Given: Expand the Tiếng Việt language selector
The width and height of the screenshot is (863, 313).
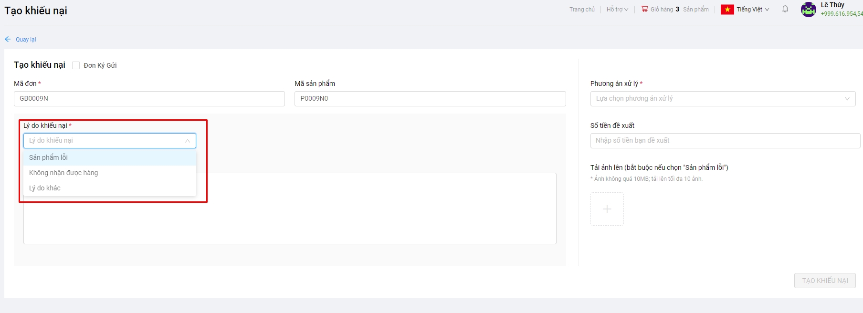Looking at the screenshot, I should click(752, 10).
